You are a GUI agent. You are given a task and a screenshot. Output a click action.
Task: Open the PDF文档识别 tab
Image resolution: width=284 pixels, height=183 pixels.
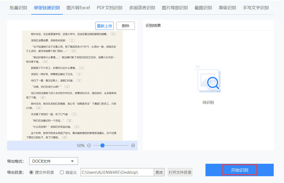click(x=109, y=8)
